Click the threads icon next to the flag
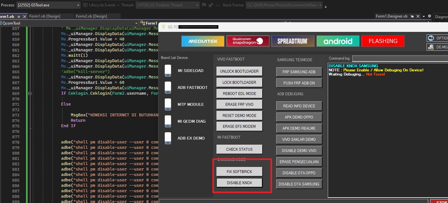 tap(210, 5)
